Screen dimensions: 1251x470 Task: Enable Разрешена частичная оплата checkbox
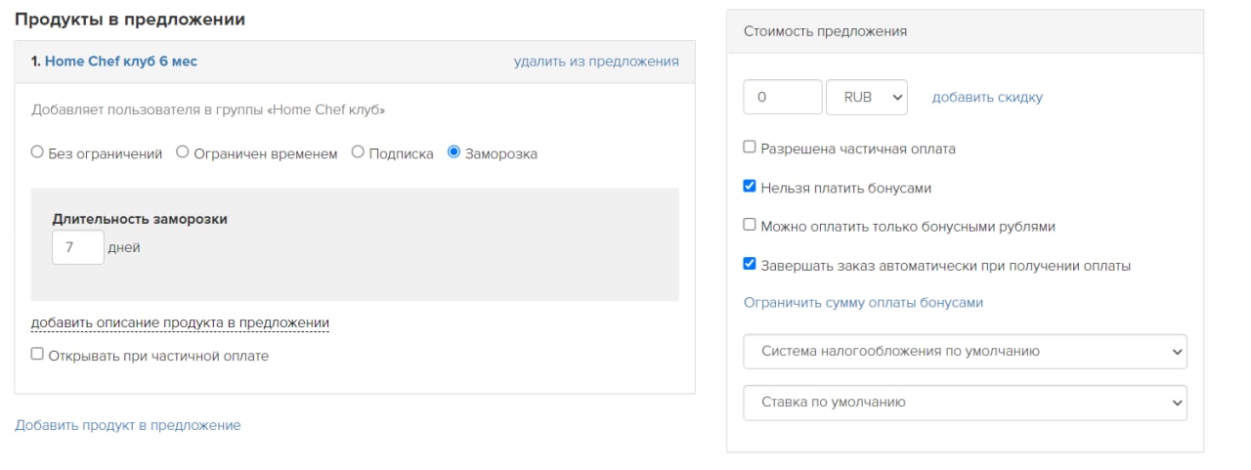(x=750, y=148)
